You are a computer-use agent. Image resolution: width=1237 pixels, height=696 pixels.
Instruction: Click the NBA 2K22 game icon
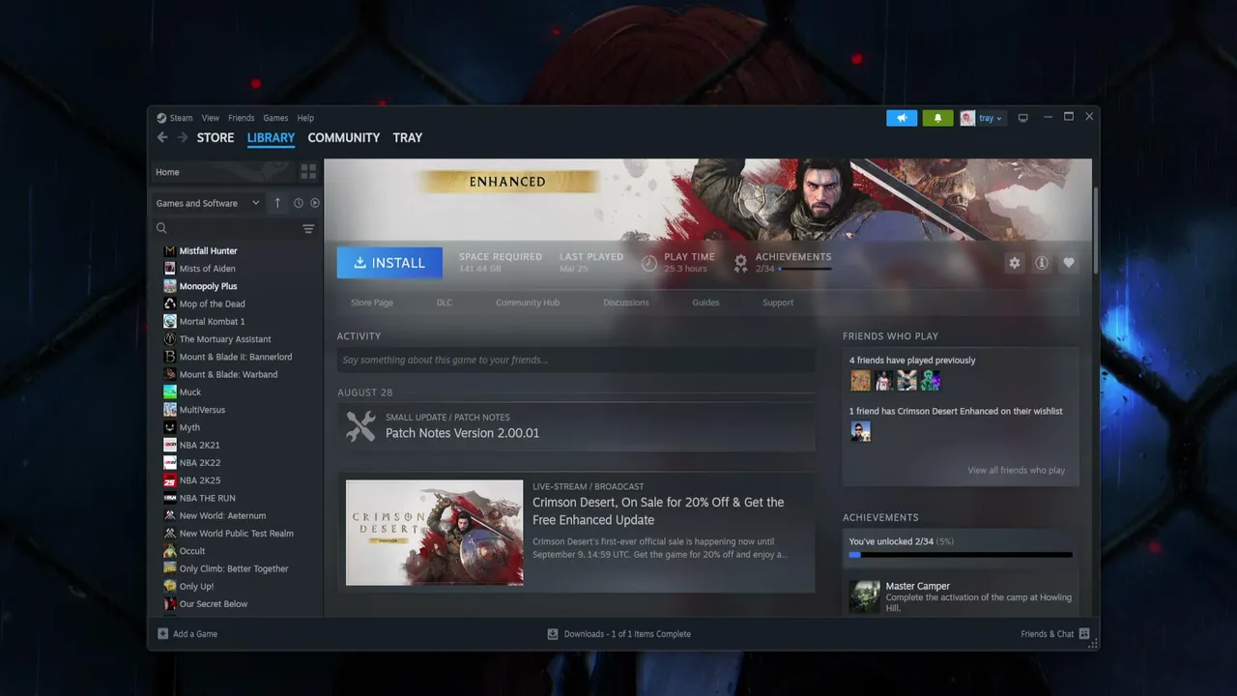click(170, 463)
